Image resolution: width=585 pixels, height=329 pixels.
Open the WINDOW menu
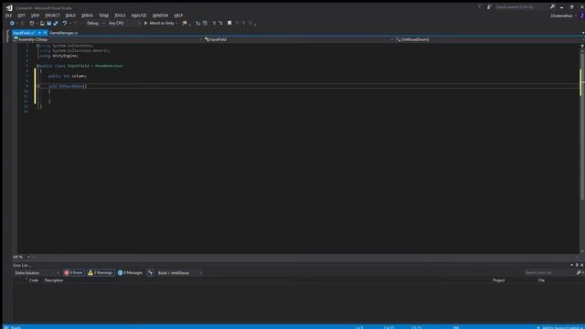point(161,16)
